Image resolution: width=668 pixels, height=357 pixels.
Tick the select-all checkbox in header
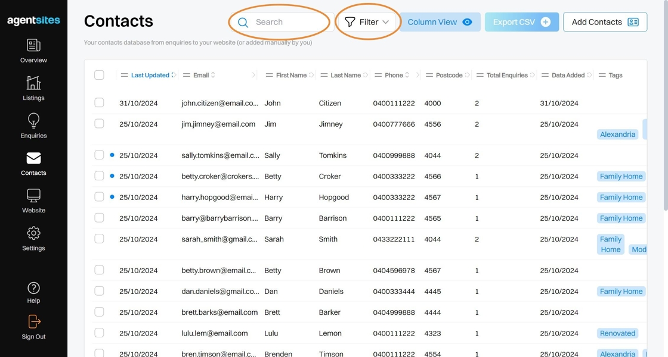[x=99, y=75]
